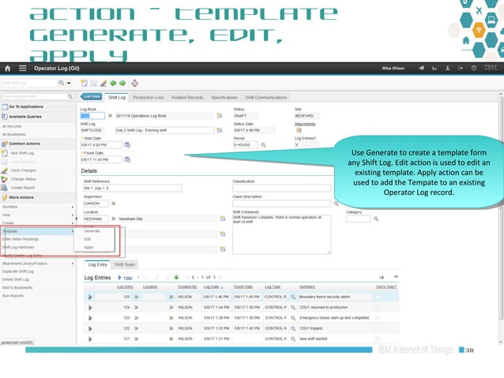504x378 pixels.
Task: Click the New Shift Log toolbar icon
Action: [x=84, y=84]
